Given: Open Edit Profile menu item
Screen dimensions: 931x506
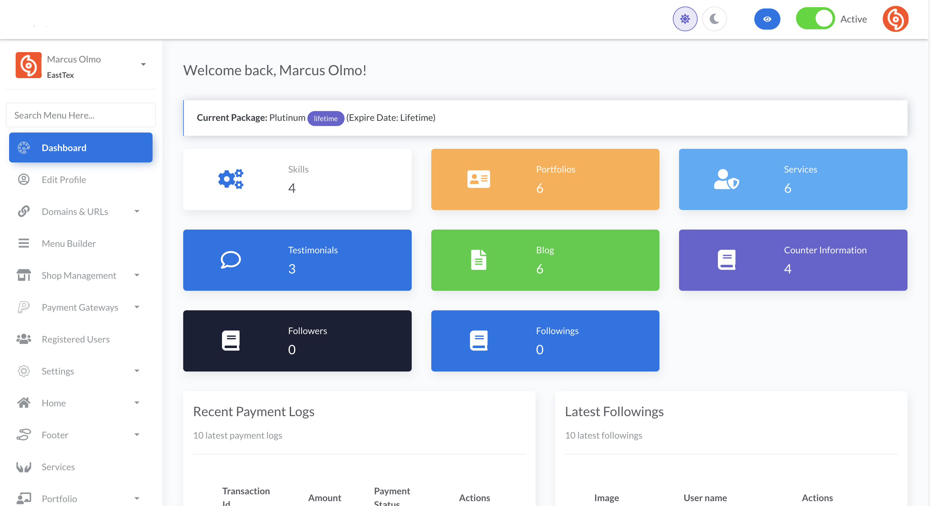Looking at the screenshot, I should click(64, 180).
